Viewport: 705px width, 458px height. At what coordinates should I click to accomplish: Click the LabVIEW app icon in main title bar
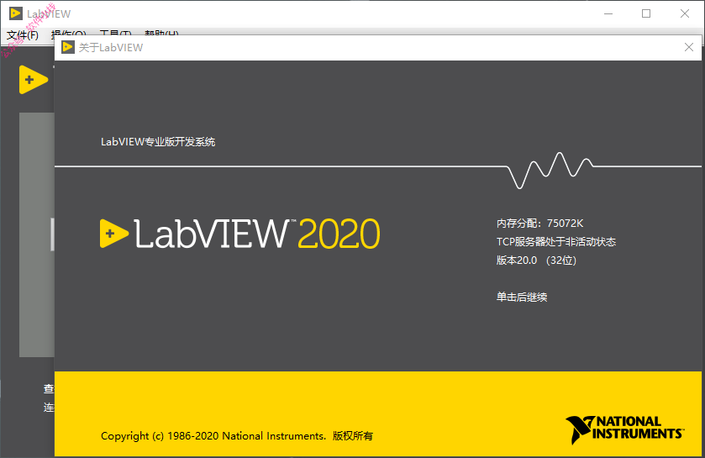click(x=15, y=13)
